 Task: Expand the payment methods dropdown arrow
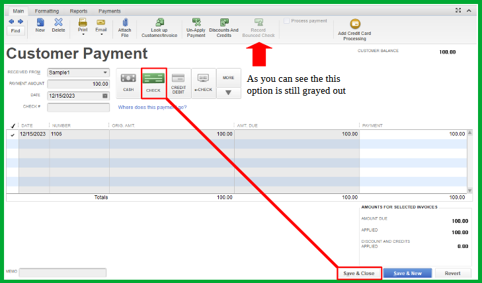228,93
